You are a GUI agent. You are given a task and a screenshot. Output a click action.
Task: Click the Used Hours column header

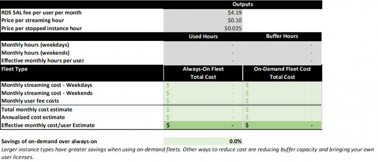point(203,36)
